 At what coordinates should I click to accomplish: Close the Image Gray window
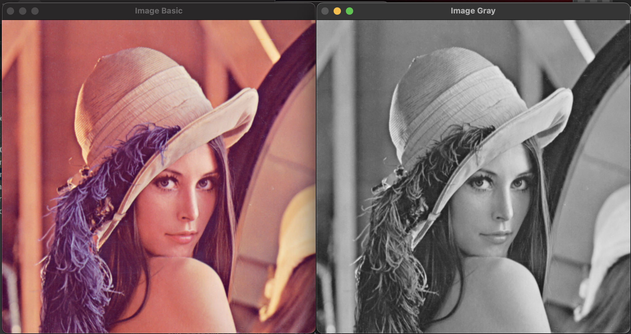[325, 11]
